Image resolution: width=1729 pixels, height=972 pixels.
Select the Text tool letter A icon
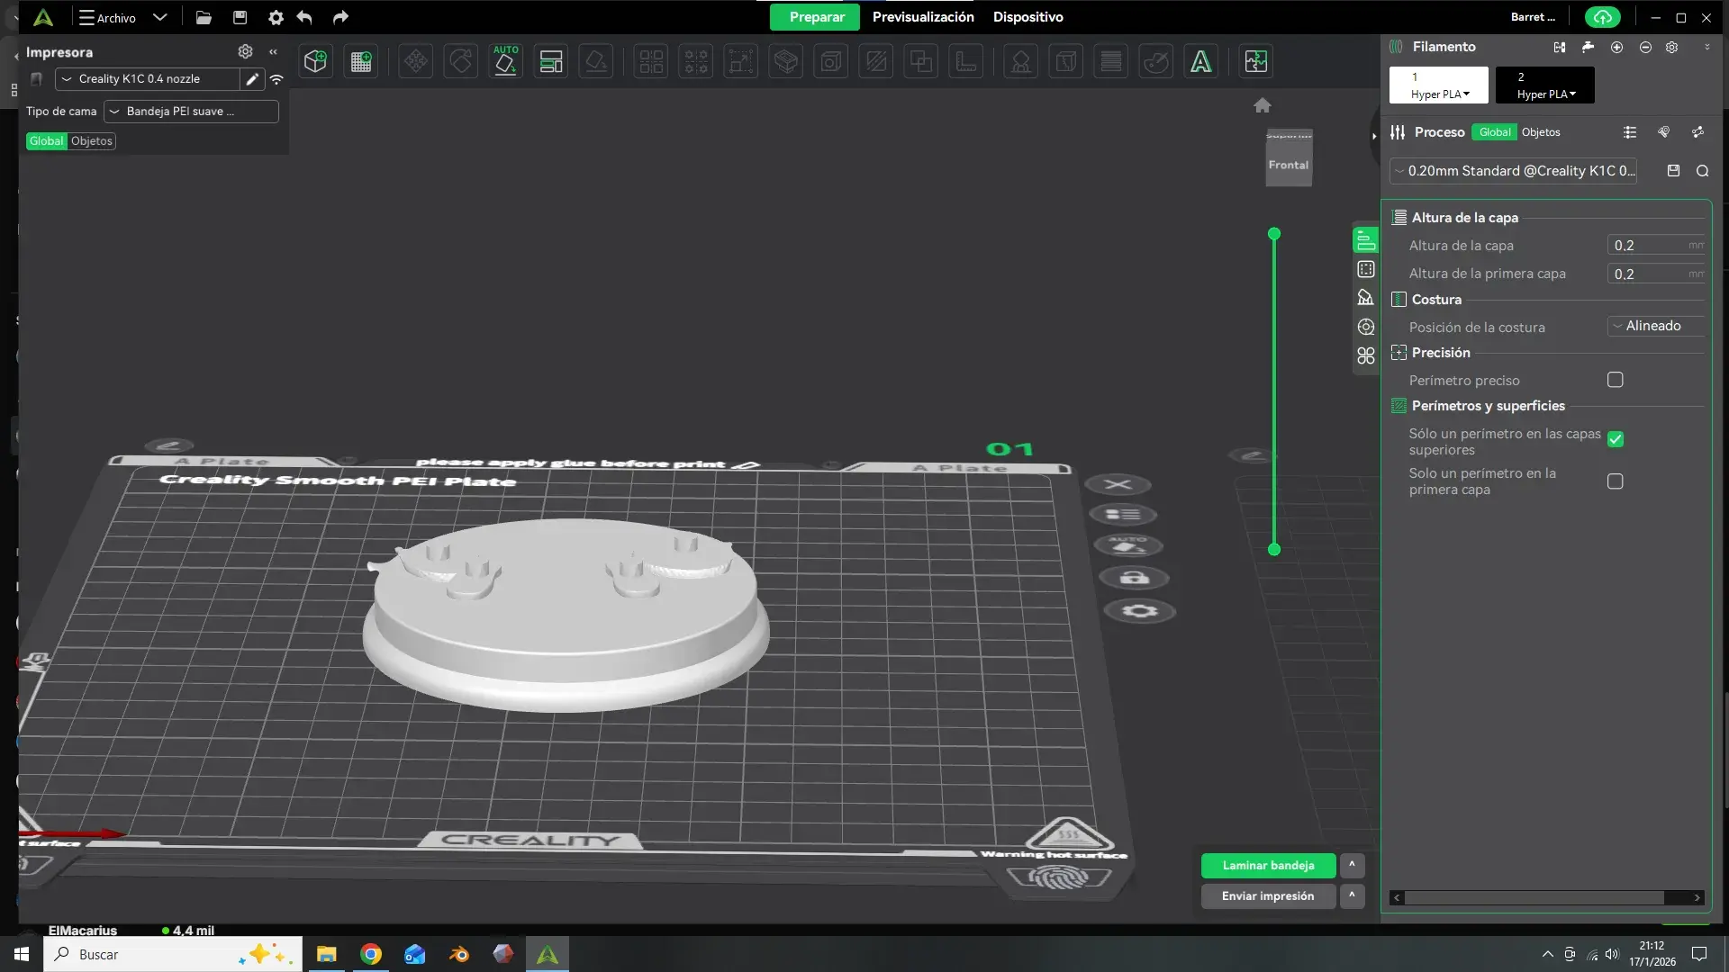pyautogui.click(x=1200, y=61)
